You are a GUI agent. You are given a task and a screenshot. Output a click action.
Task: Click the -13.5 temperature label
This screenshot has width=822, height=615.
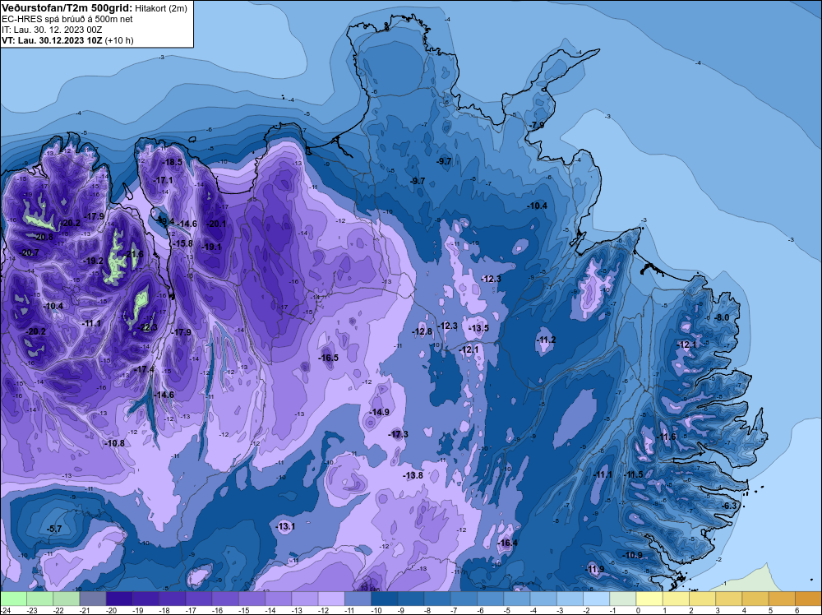click(478, 328)
